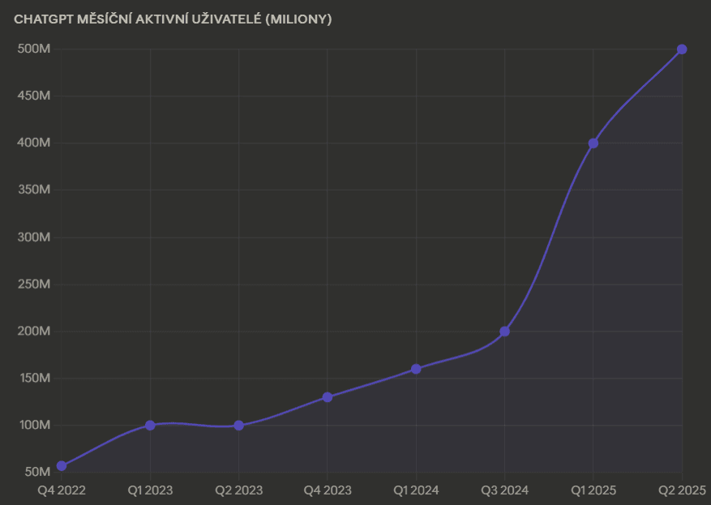
Task: Click the 'Q4 2022' x-axis label
Action: [x=62, y=490]
